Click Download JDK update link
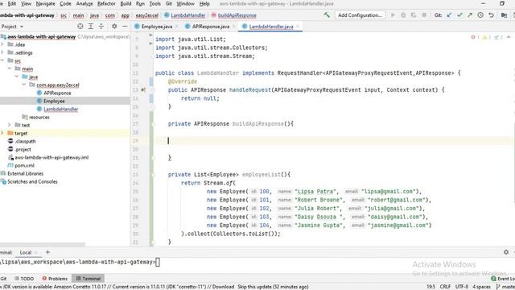The image size is (515, 290). click(223, 287)
